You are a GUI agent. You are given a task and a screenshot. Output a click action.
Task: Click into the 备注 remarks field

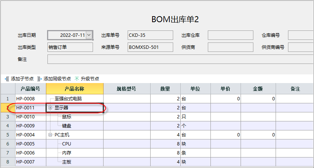point(181,59)
